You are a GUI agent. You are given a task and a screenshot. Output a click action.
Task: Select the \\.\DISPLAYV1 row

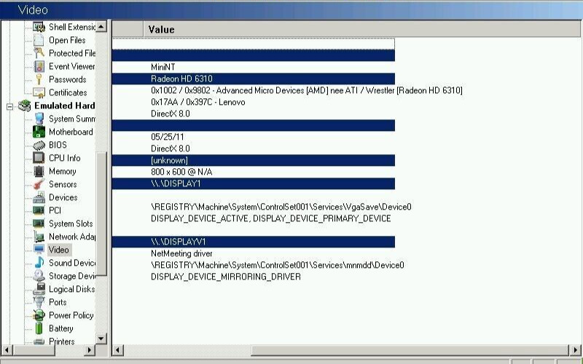[253, 242]
